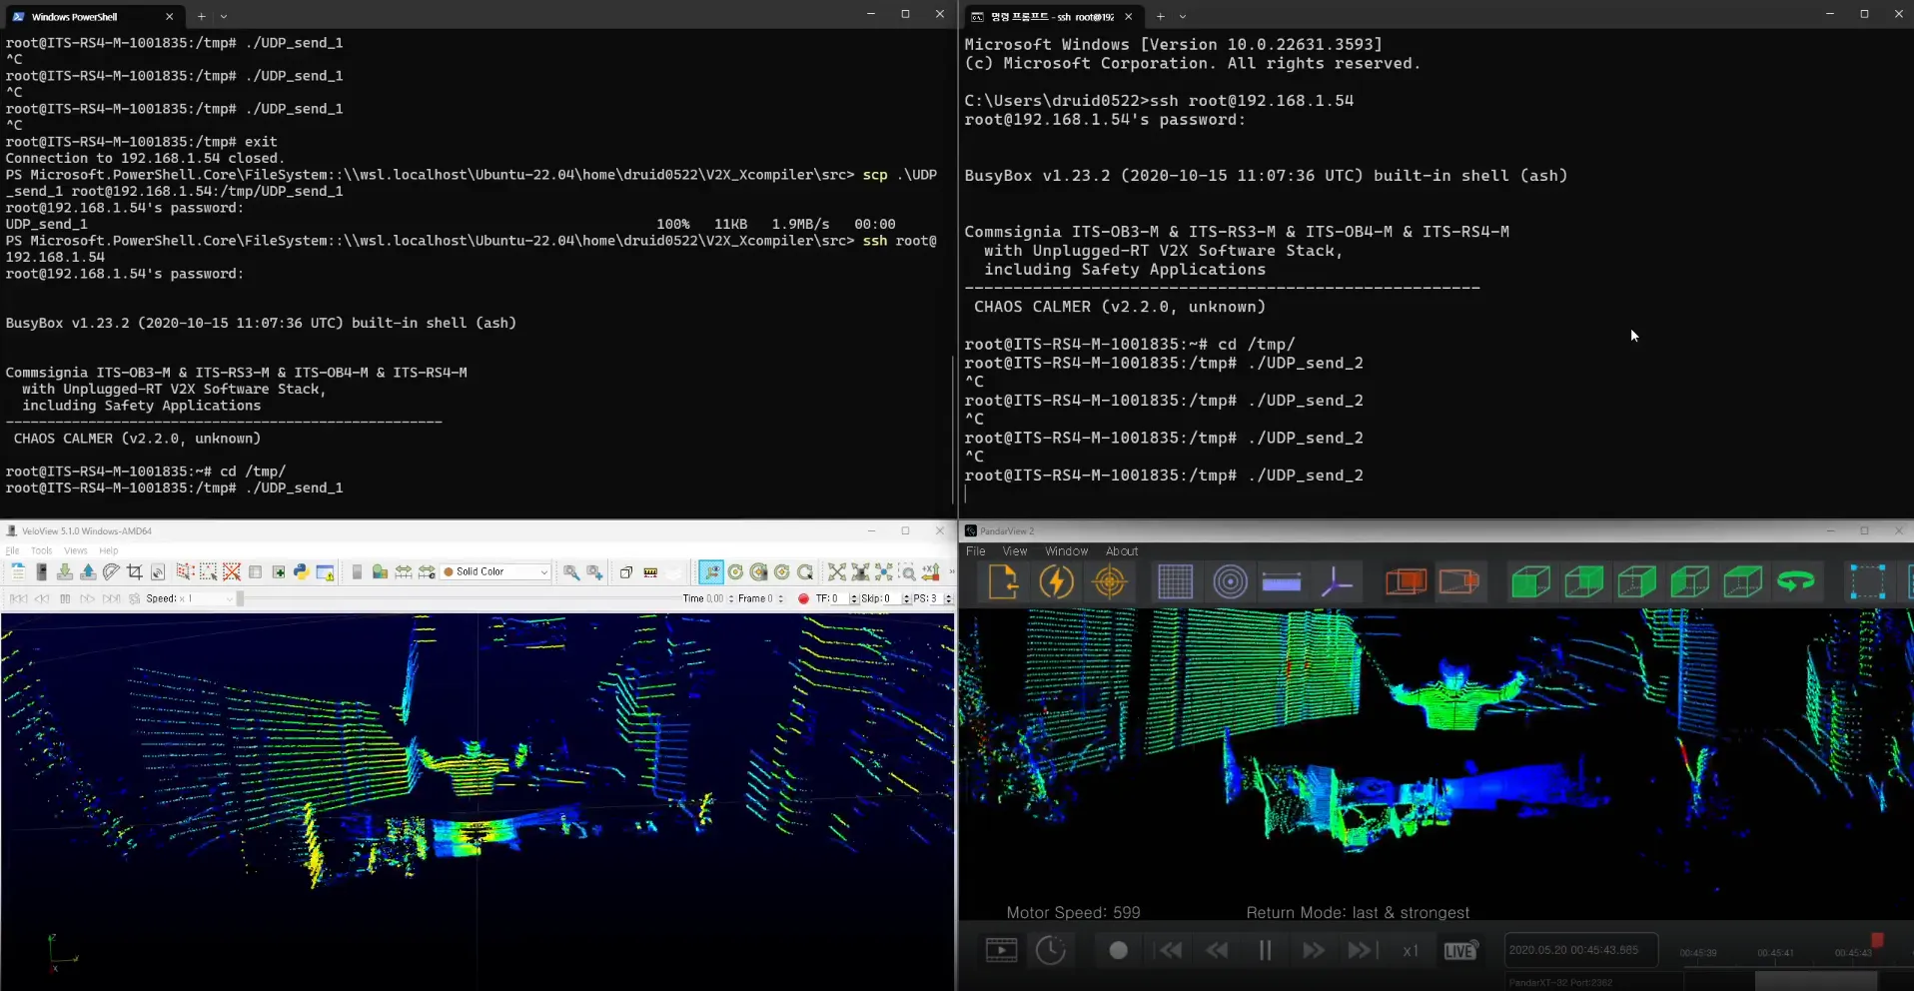This screenshot has width=1914, height=991.
Task: Click the orange perspective projection icon in PandarView
Action: (x=1458, y=581)
